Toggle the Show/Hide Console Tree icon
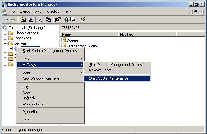207x134 pixels. tap(31, 20)
